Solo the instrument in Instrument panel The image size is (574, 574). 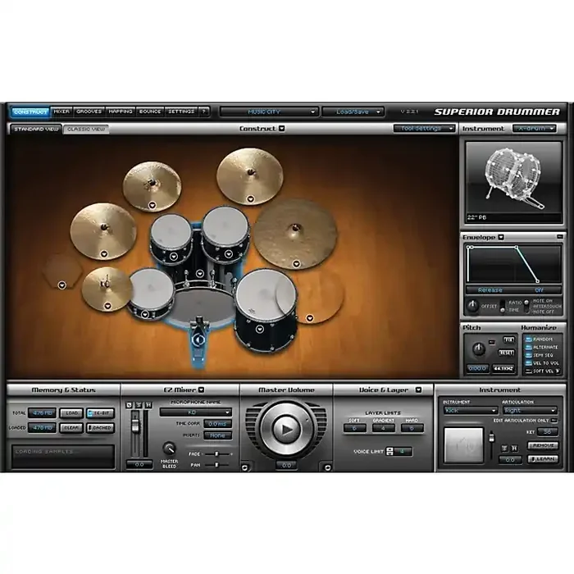point(504,448)
